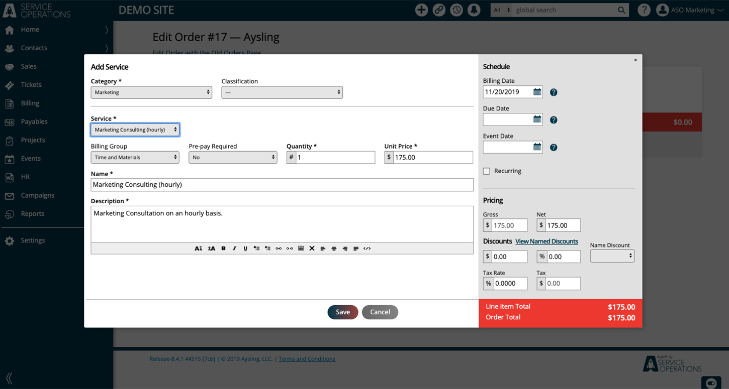The height and width of the screenshot is (389, 729).
Task: Show help for Due Date
Action: pyautogui.click(x=554, y=120)
